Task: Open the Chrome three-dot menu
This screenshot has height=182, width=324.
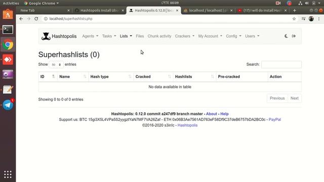Action: 319,19
